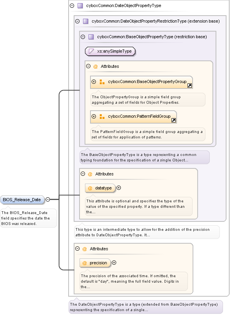Click the xs:anySimpleType simple type icon
Screen dimensions: 230x315
[x=91, y=51]
